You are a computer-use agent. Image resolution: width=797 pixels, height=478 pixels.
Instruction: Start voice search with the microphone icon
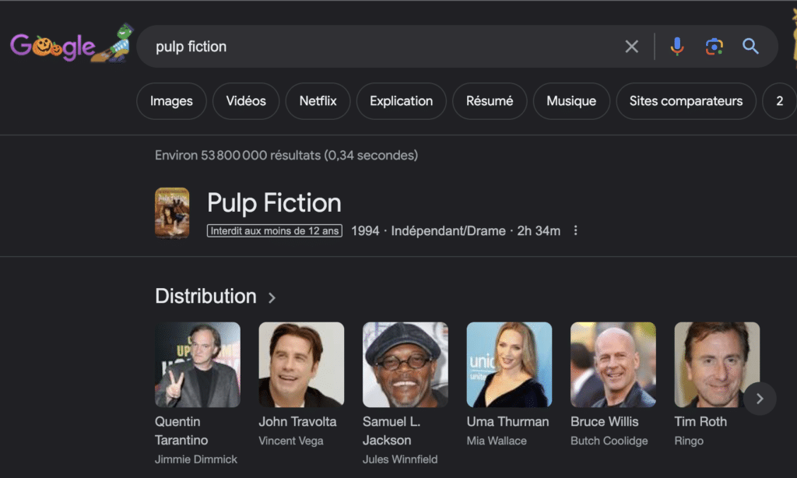(x=677, y=46)
